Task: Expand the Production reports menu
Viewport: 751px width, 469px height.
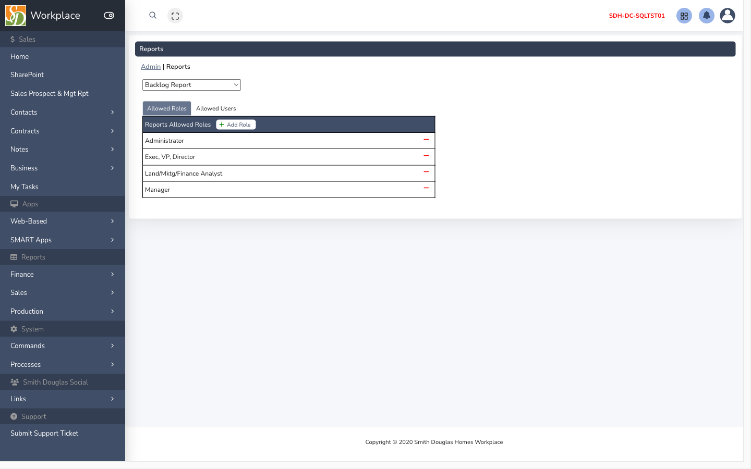Action: coord(63,312)
